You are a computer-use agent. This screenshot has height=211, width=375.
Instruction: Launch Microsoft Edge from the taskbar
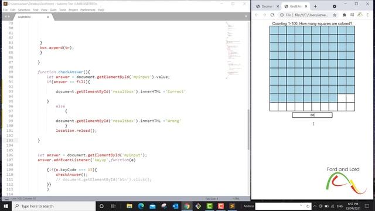pos(141,206)
